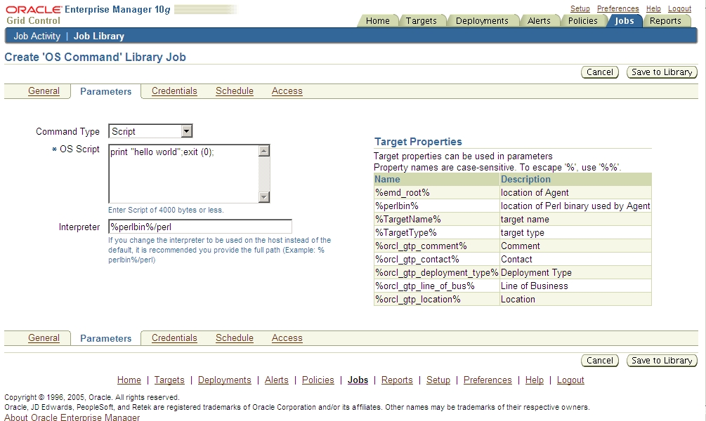Select the Jobs tab
The width and height of the screenshot is (706, 421).
click(x=624, y=20)
